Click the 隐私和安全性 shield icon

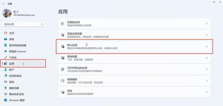pyautogui.click(x=6, y=94)
